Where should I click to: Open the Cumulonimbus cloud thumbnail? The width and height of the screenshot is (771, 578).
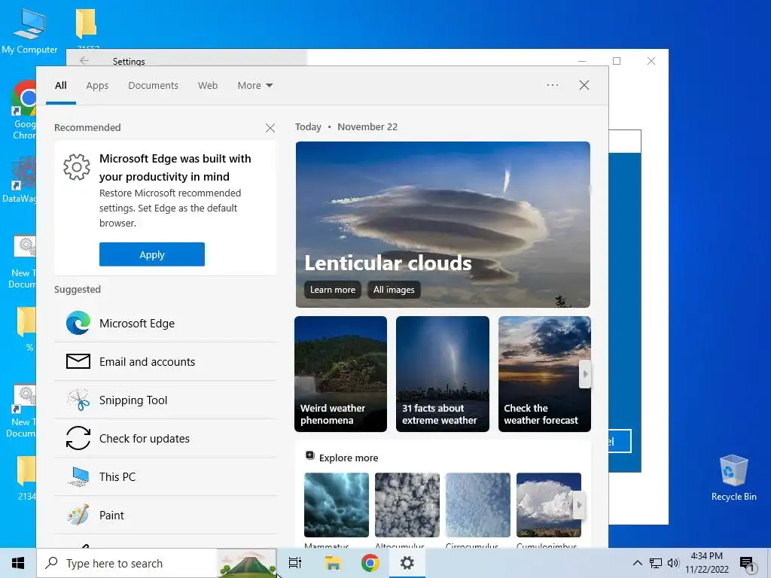(549, 505)
